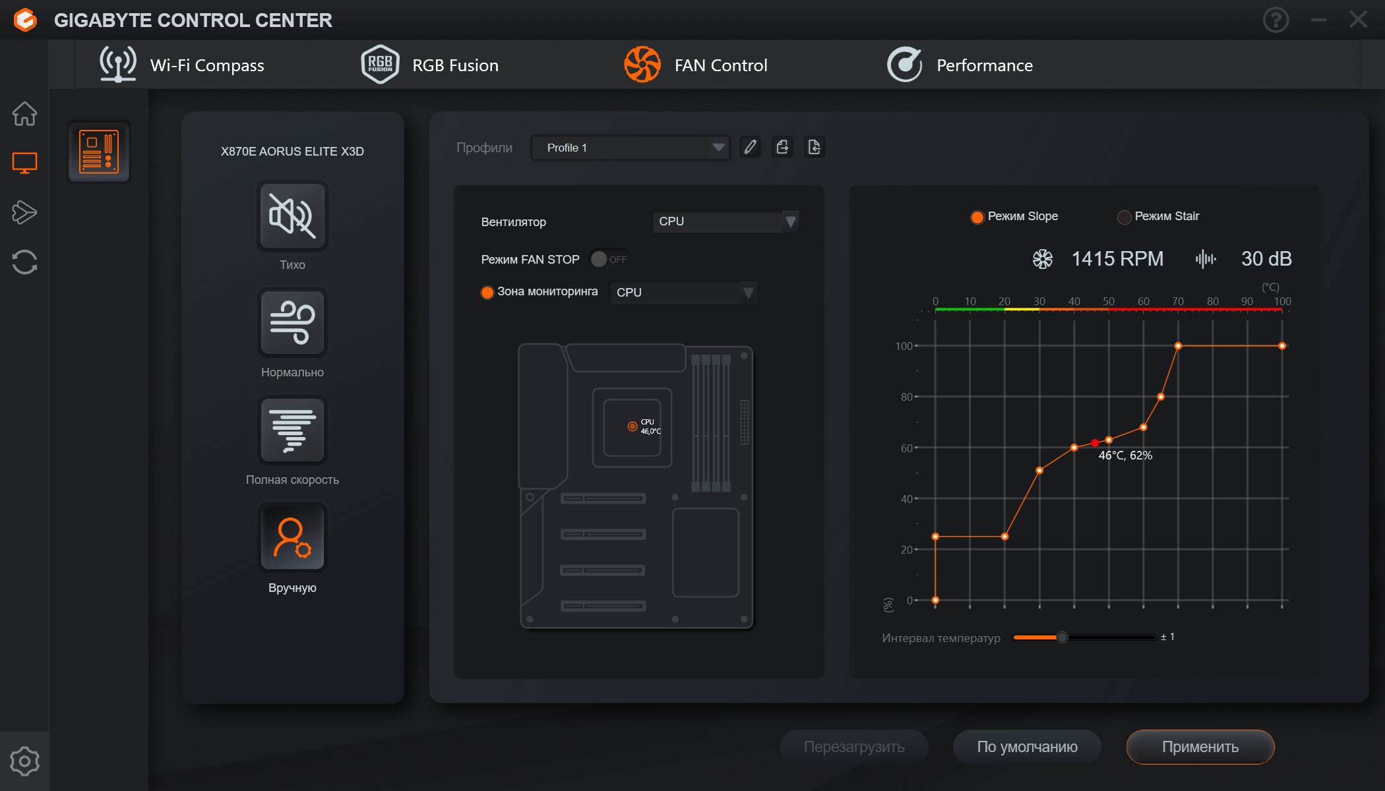Select the Режим Slope radio button
This screenshot has width=1385, height=791.
coord(977,217)
